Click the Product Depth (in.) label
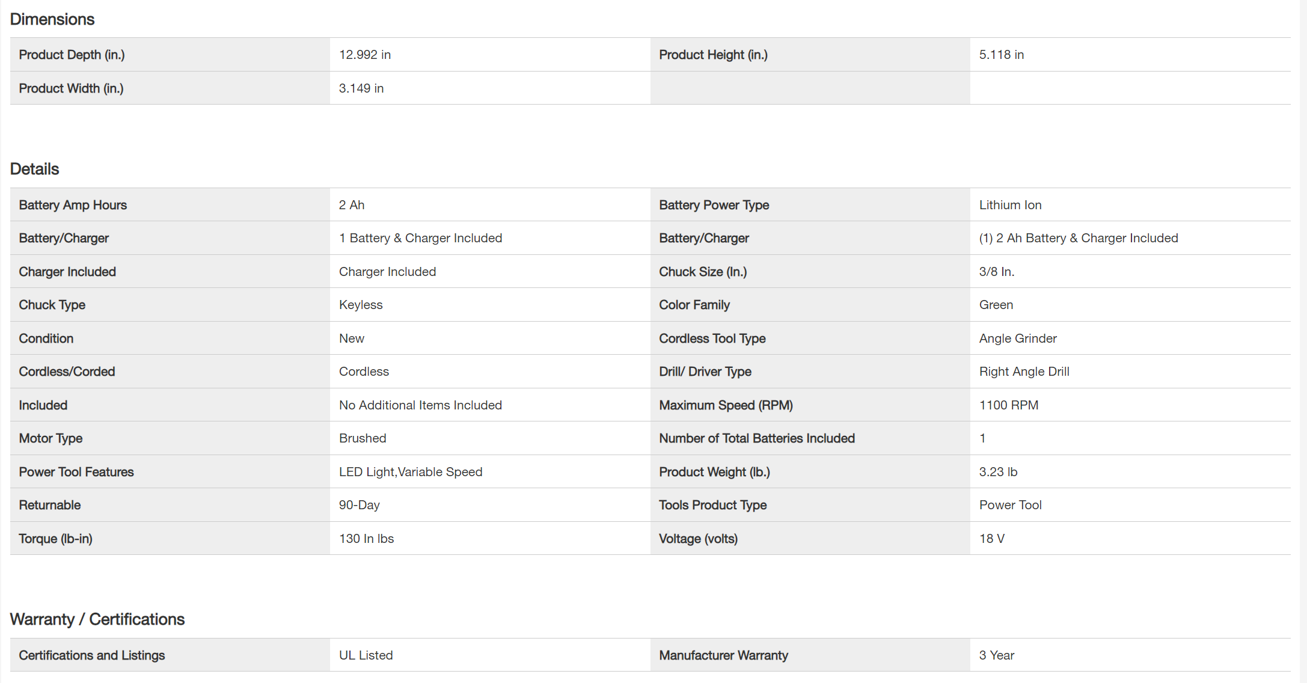Image resolution: width=1307 pixels, height=683 pixels. 72,55
